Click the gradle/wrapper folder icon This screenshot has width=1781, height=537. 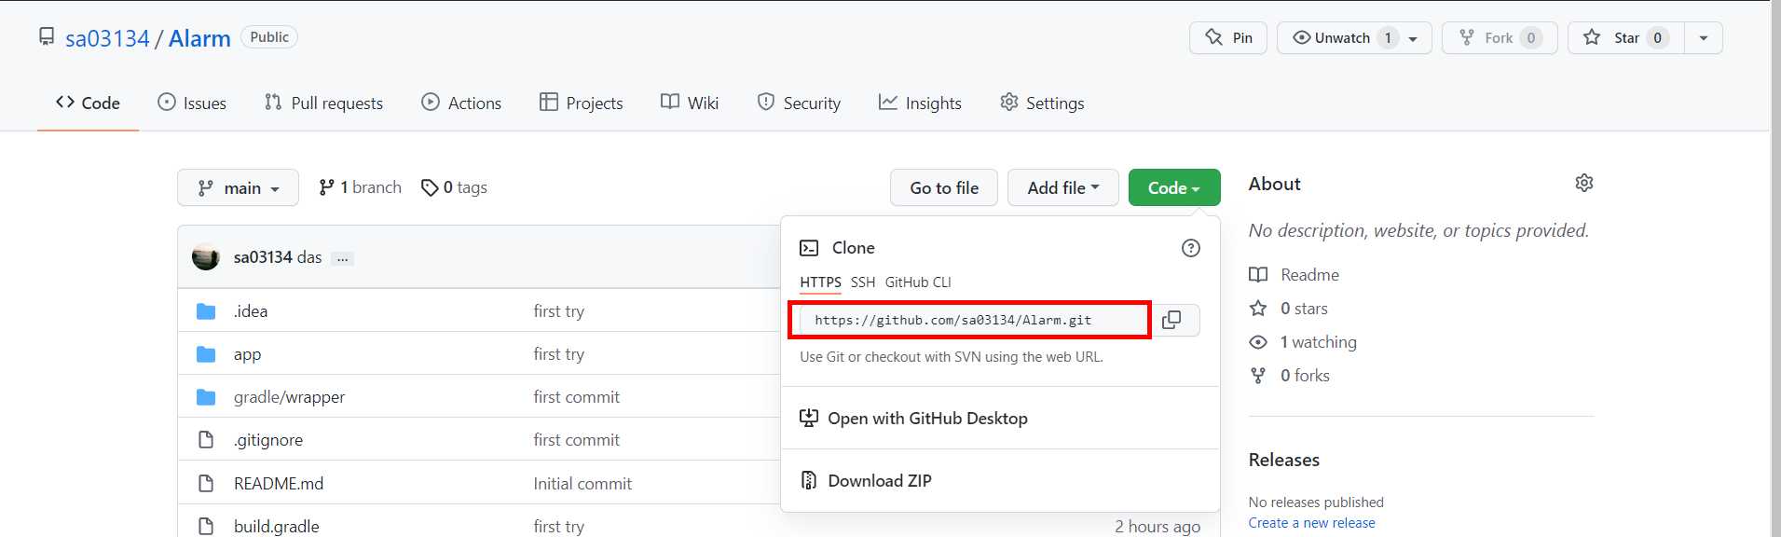[206, 397]
